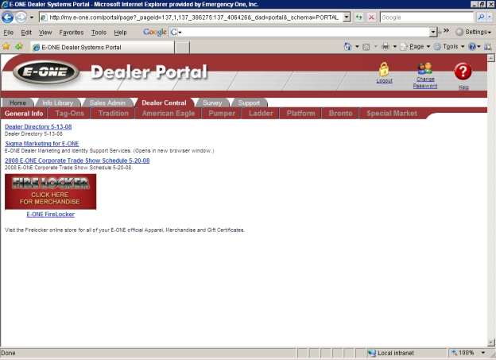The height and width of the screenshot is (360, 496).
Task: Click the blue Help question icon in the command bar
Action: click(472, 47)
